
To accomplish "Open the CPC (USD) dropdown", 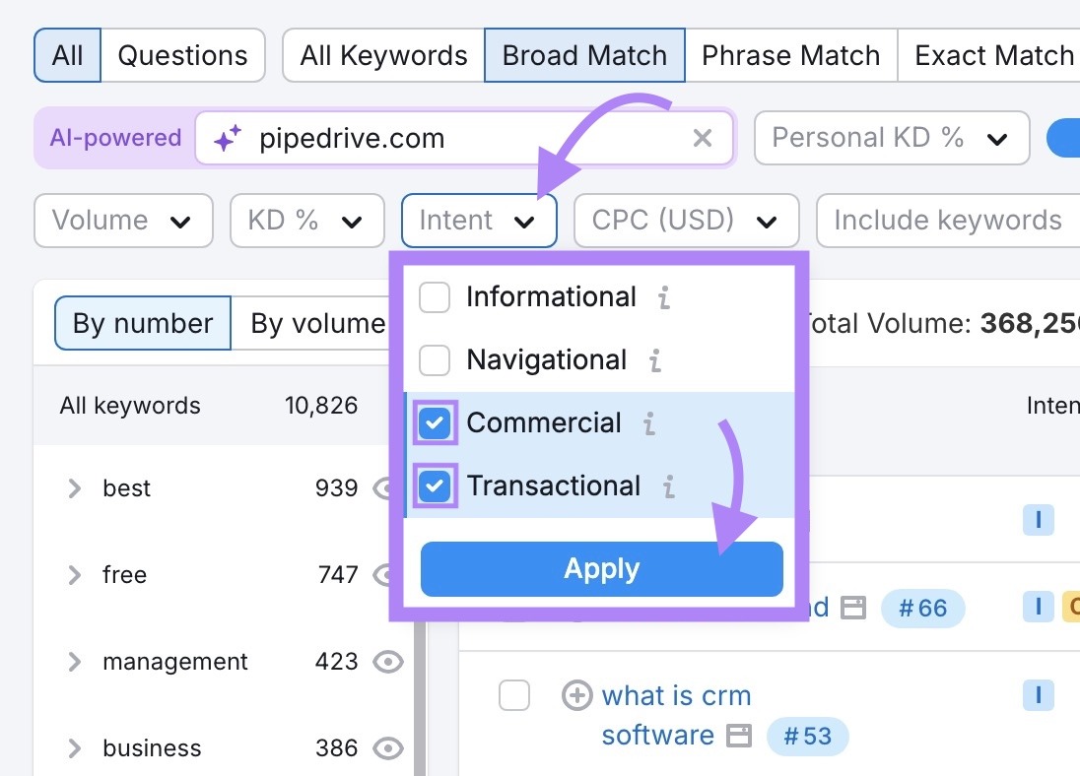I will (686, 221).
